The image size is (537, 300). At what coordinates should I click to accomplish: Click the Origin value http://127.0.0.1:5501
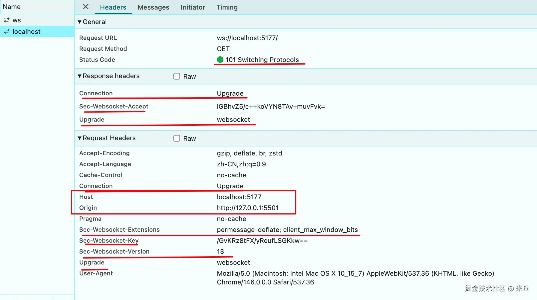pyautogui.click(x=247, y=208)
